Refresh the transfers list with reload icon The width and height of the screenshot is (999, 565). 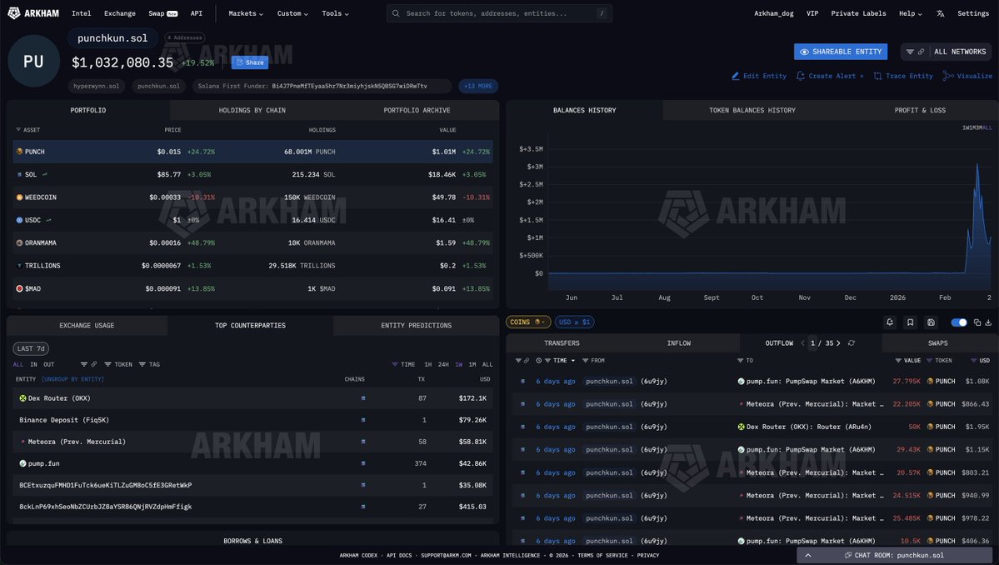click(x=852, y=343)
